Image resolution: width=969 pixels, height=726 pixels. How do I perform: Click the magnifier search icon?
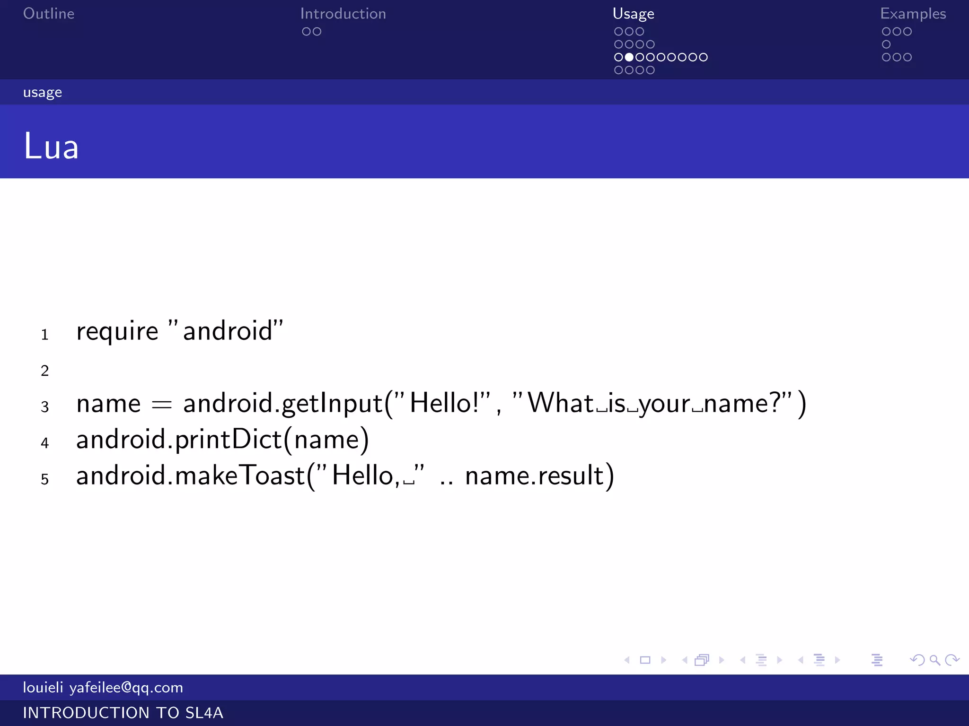pyautogui.click(x=935, y=660)
